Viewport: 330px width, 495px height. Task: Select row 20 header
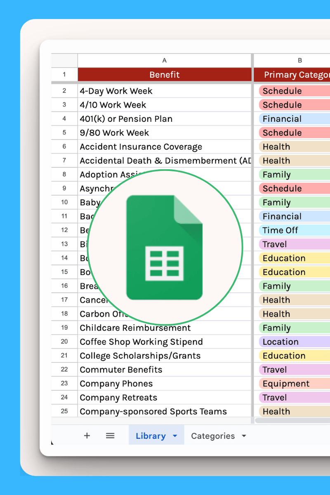64,341
